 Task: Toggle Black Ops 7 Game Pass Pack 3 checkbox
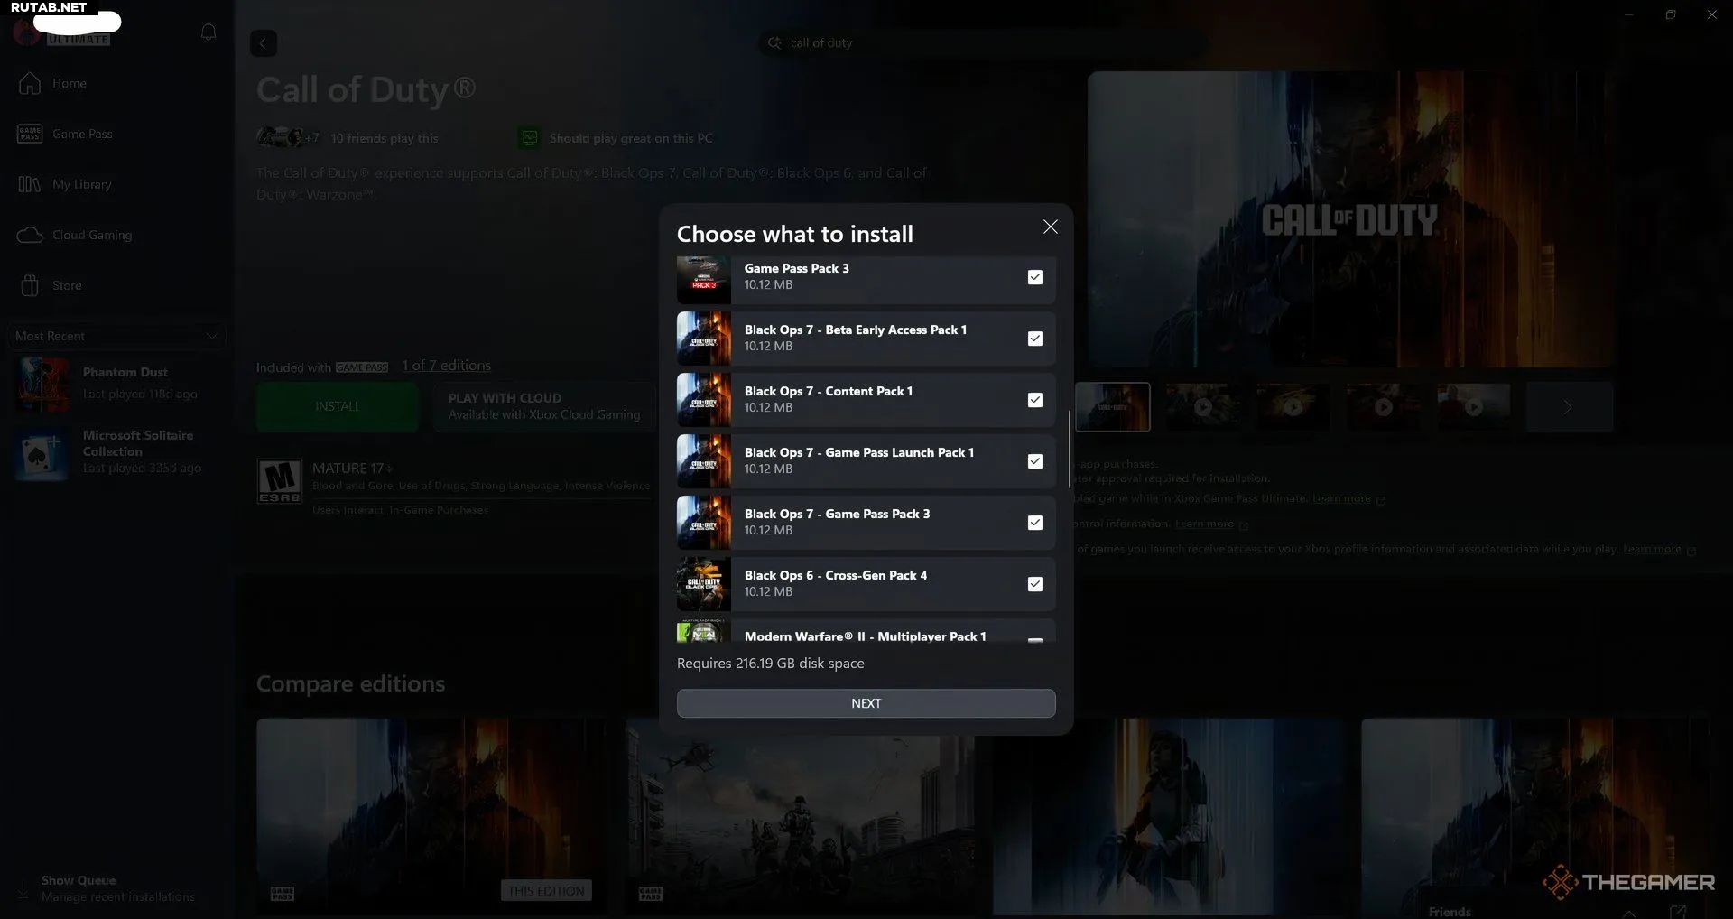point(1035,523)
